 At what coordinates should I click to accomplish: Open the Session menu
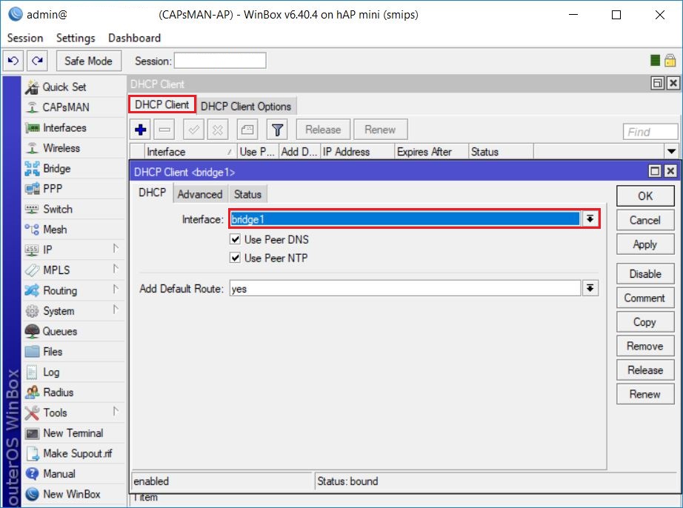tap(25, 38)
